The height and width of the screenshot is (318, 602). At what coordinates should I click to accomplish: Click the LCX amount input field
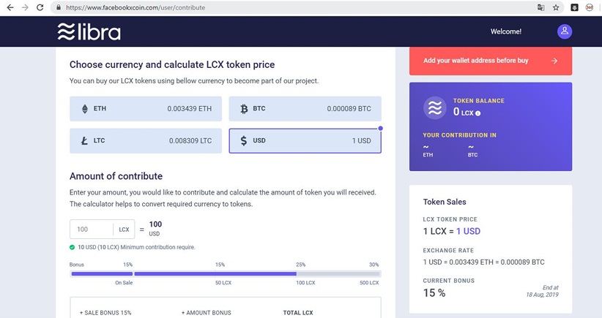coord(92,230)
